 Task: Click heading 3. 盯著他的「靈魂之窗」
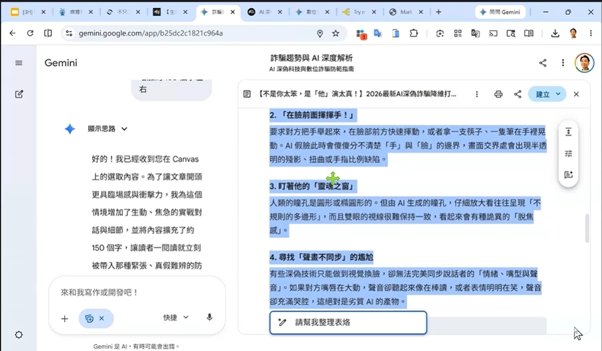[x=313, y=187]
